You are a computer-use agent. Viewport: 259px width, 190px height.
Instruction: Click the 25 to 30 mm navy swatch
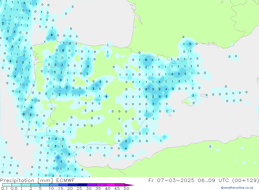(x=82, y=185)
